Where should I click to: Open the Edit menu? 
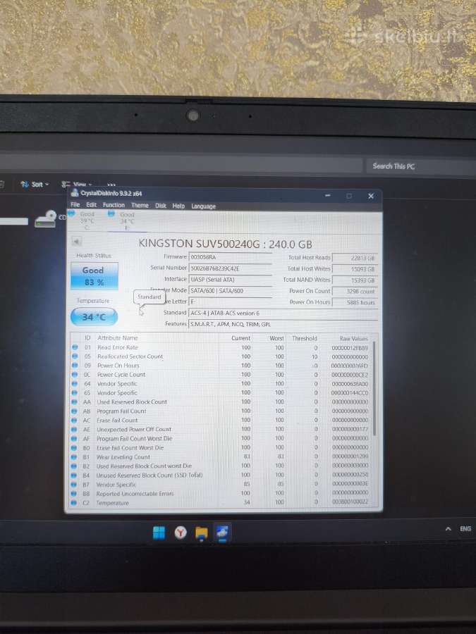pyautogui.click(x=92, y=205)
